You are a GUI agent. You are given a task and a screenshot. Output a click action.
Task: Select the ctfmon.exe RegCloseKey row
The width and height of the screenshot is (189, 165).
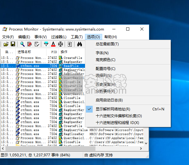[72, 134]
